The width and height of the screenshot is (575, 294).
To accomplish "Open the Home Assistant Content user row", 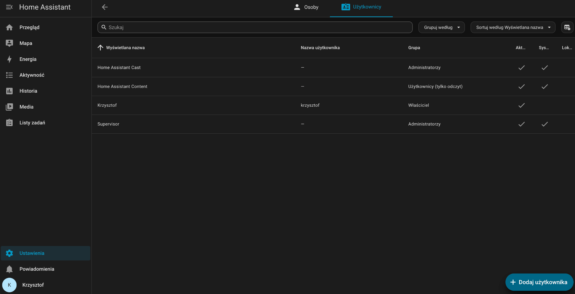I will [333, 86].
